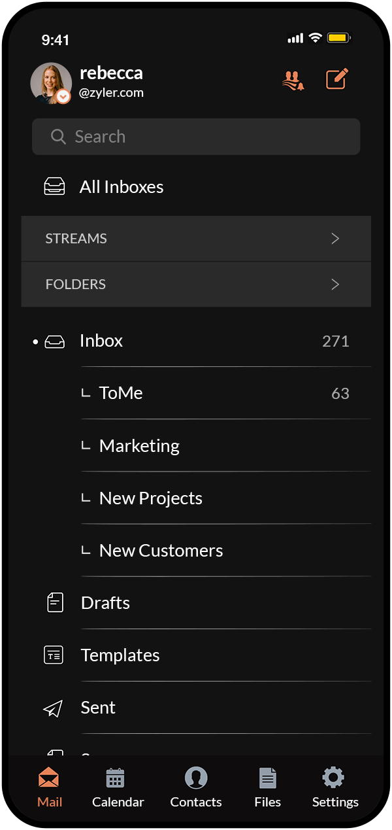Open the Drafts folder icon
Viewport: 392px width, 830px height.
[55, 602]
